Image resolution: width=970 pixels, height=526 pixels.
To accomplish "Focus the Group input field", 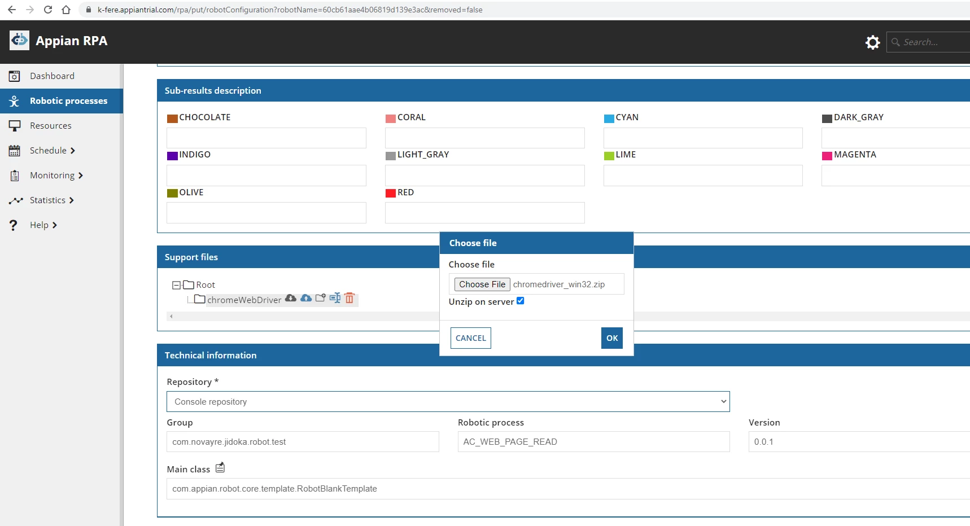I will tap(303, 442).
